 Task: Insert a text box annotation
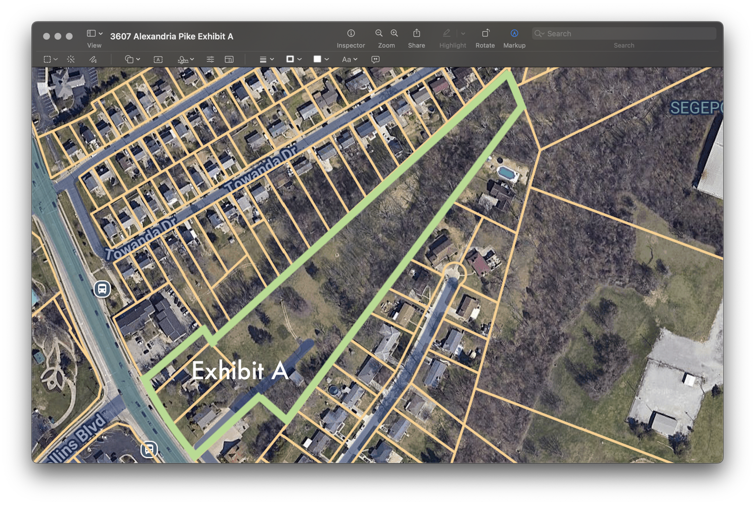(x=158, y=59)
